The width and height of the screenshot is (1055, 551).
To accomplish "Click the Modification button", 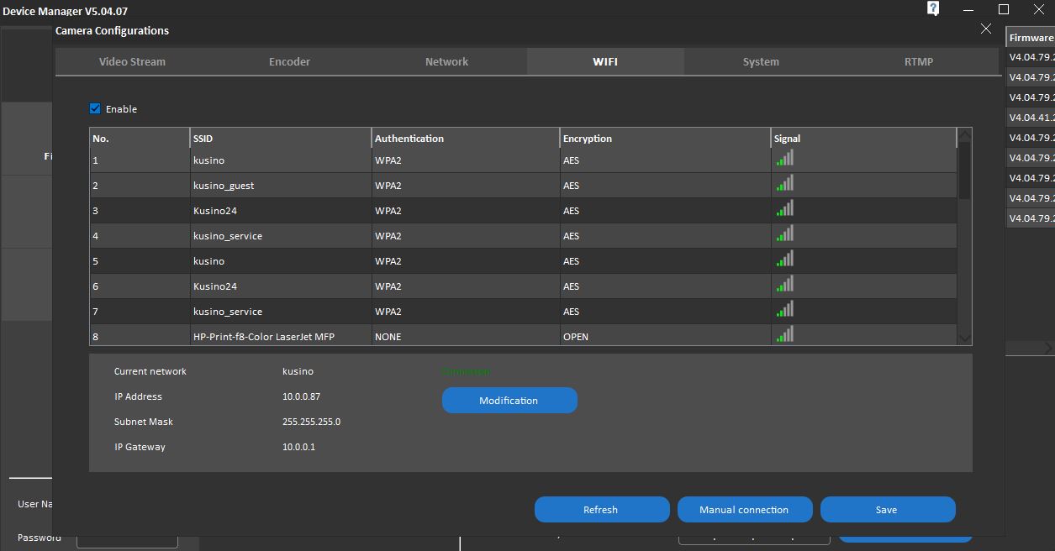I will (x=509, y=401).
